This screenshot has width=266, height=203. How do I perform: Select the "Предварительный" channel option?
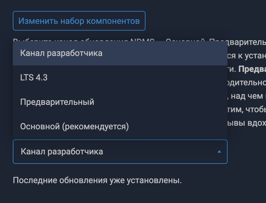click(57, 102)
